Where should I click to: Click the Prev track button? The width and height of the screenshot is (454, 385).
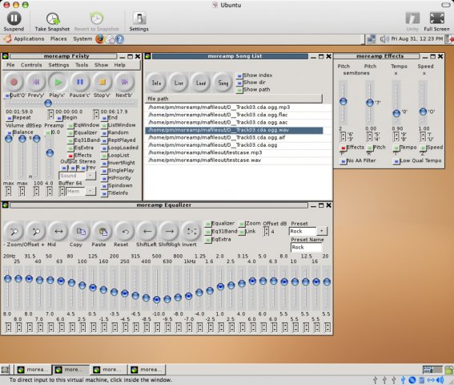[x=36, y=82]
